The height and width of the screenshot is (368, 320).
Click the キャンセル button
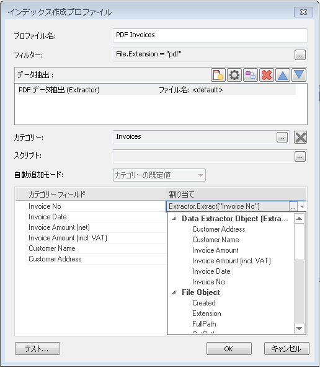287,349
